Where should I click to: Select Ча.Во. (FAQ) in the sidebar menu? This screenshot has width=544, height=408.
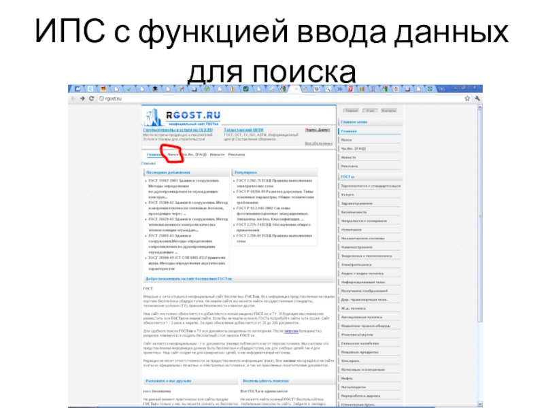[x=369, y=148]
